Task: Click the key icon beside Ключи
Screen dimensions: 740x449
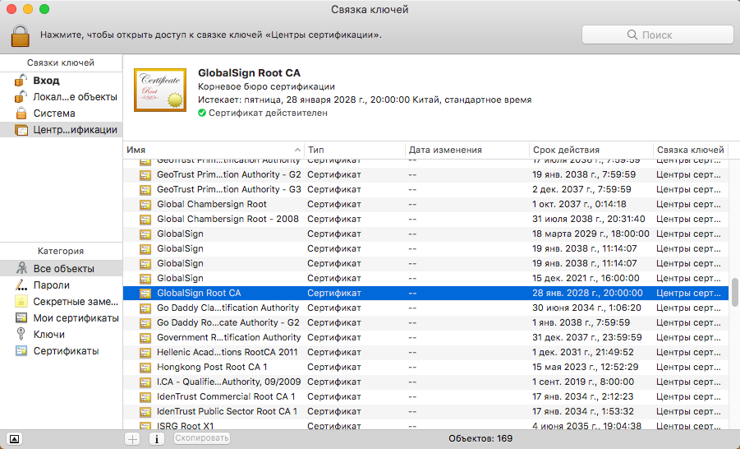Action: click(21, 334)
